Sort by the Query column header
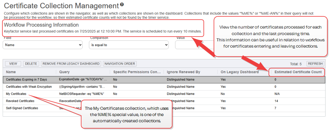 [64, 72]
